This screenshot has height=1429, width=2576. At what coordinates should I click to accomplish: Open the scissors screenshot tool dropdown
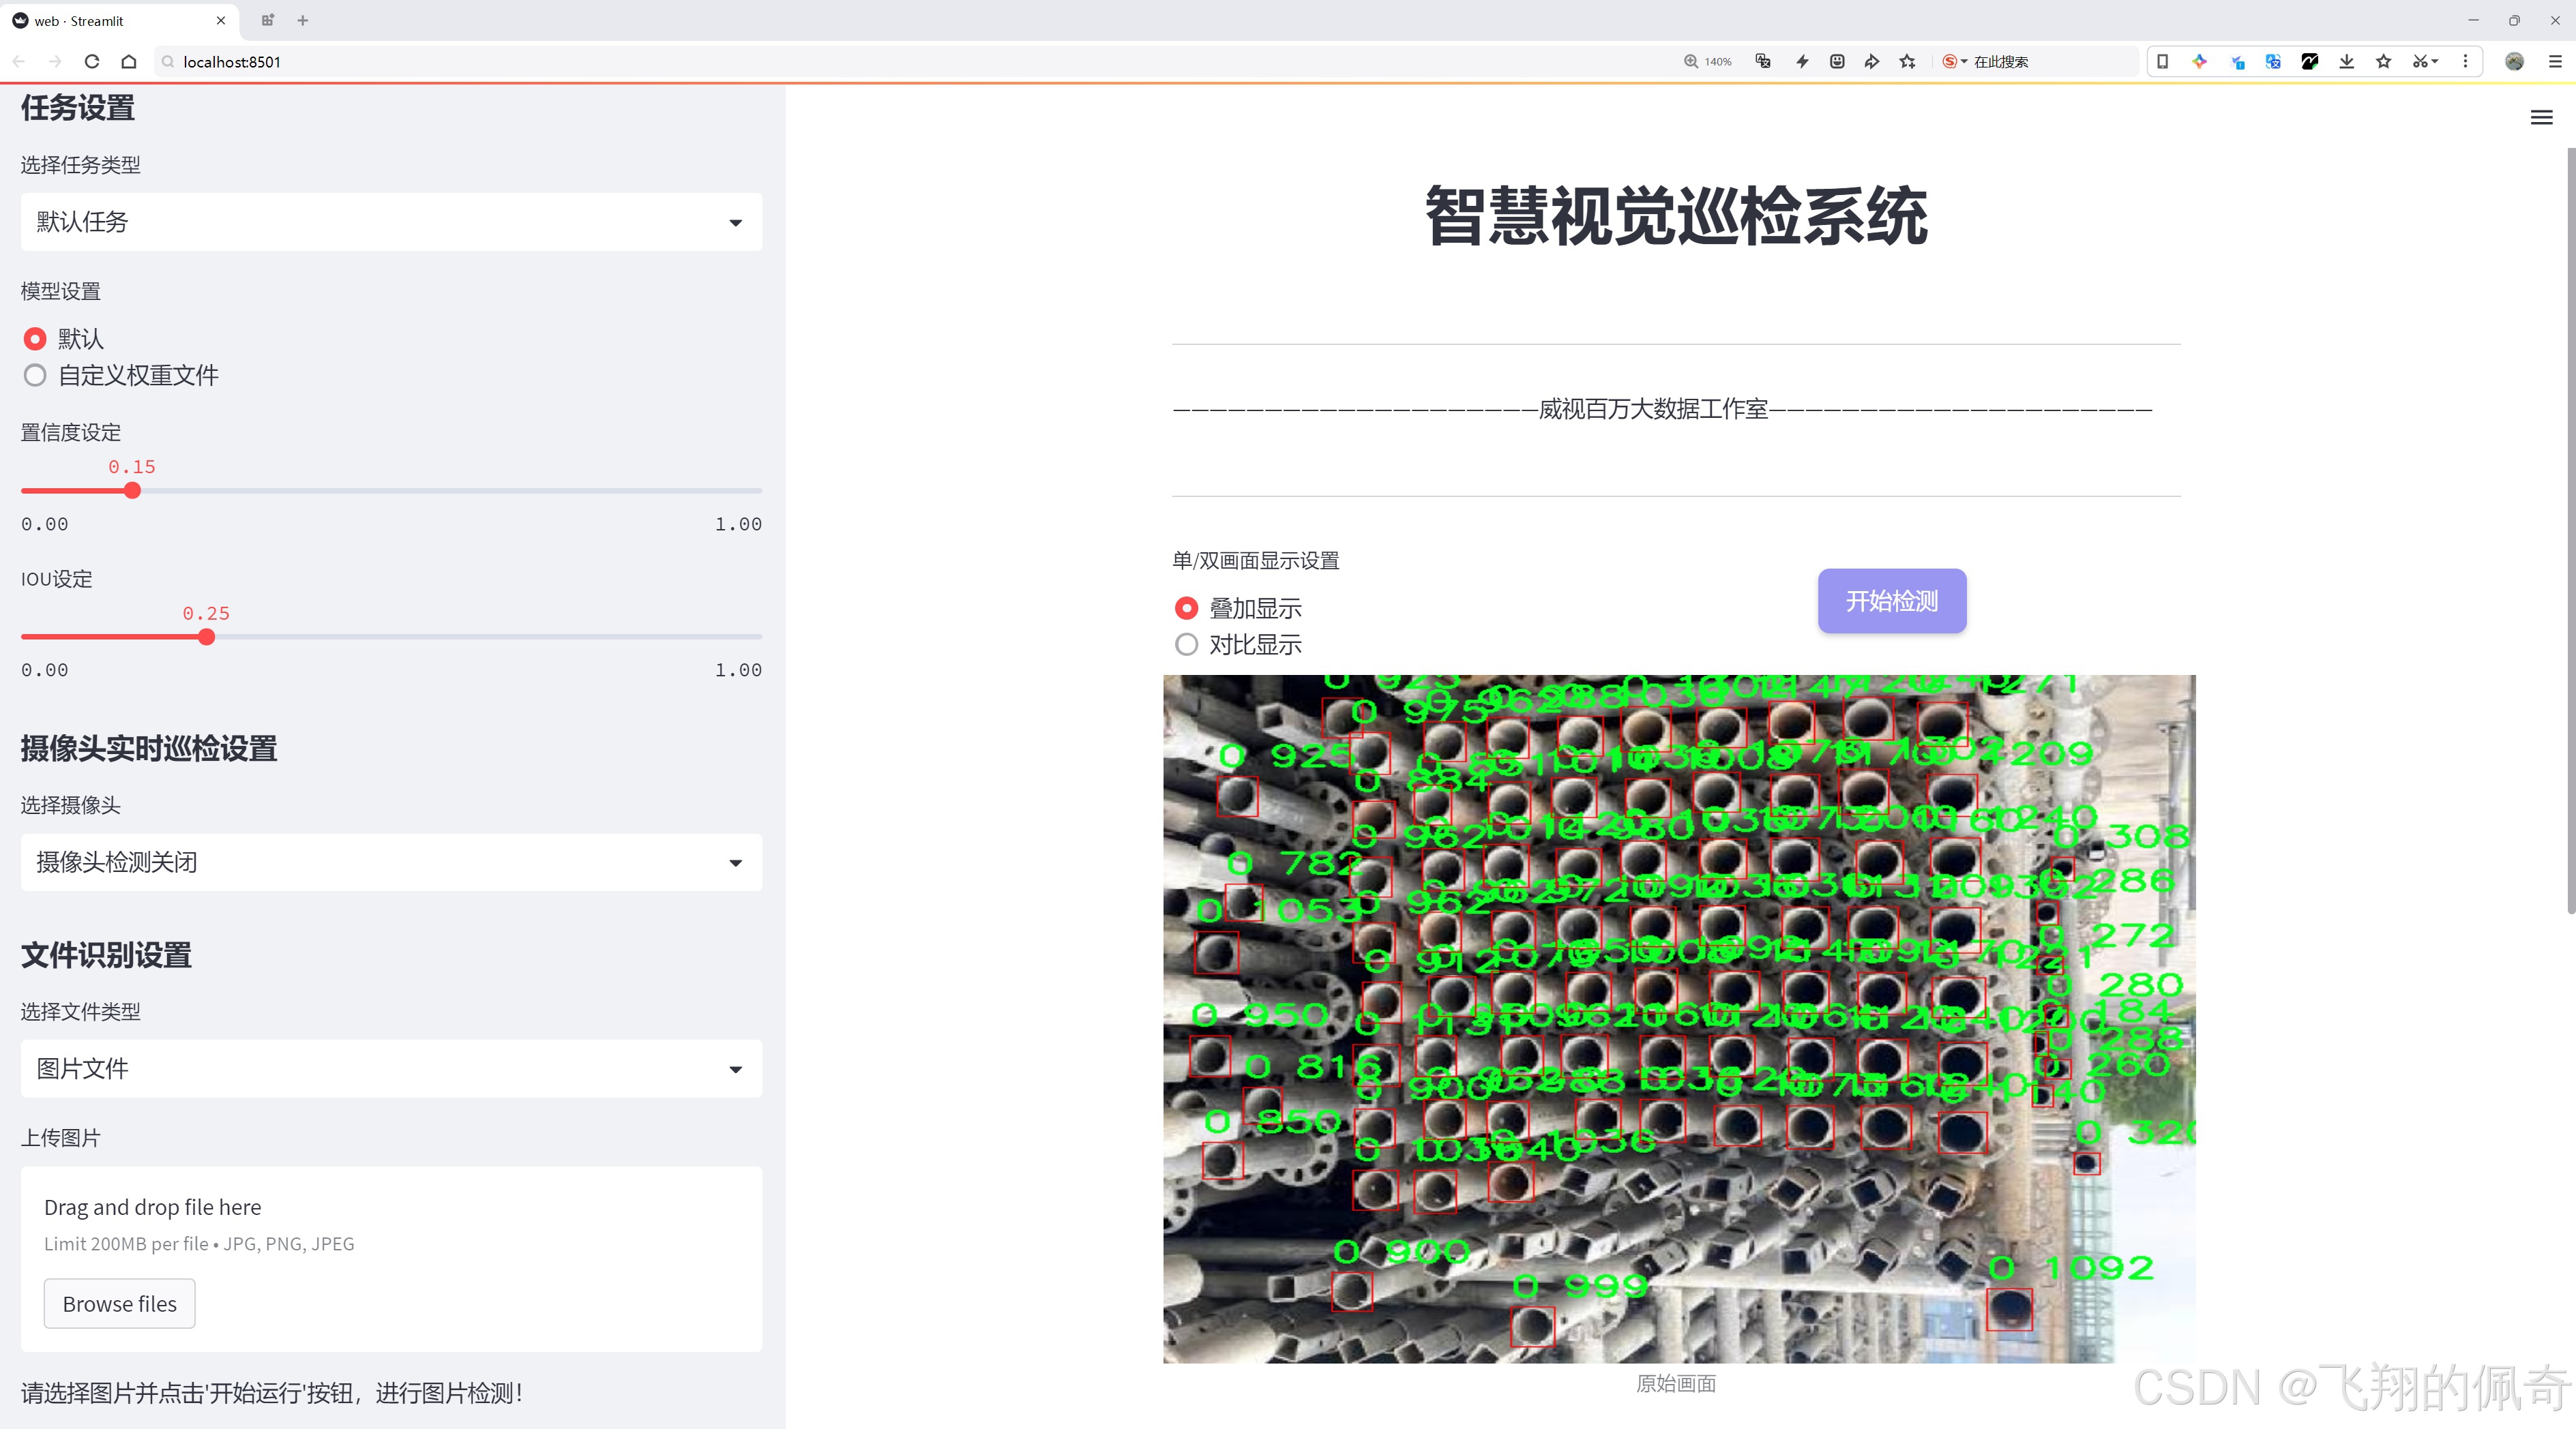click(x=2425, y=61)
